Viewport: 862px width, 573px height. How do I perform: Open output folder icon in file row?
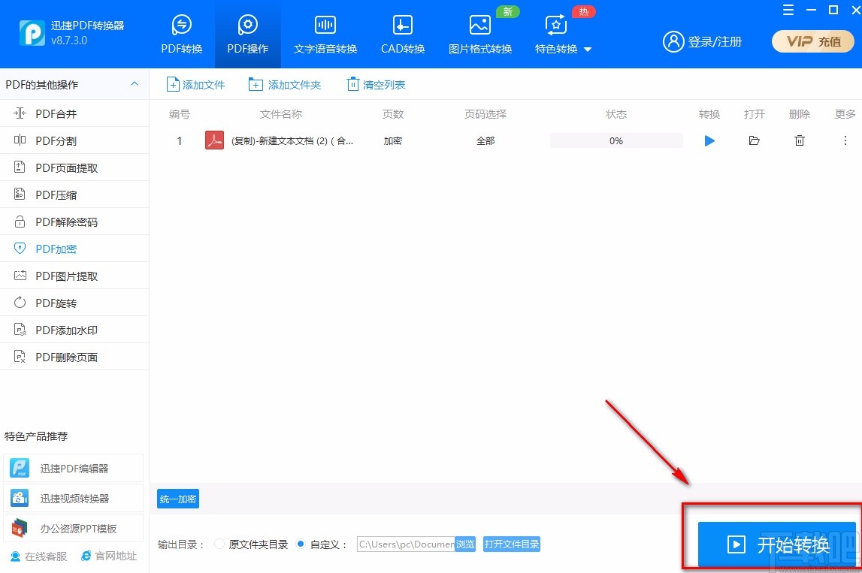(755, 140)
